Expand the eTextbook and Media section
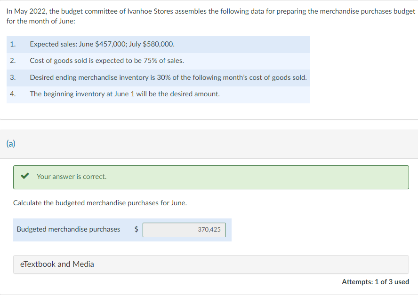The width and height of the screenshot is (418, 295). (56, 264)
